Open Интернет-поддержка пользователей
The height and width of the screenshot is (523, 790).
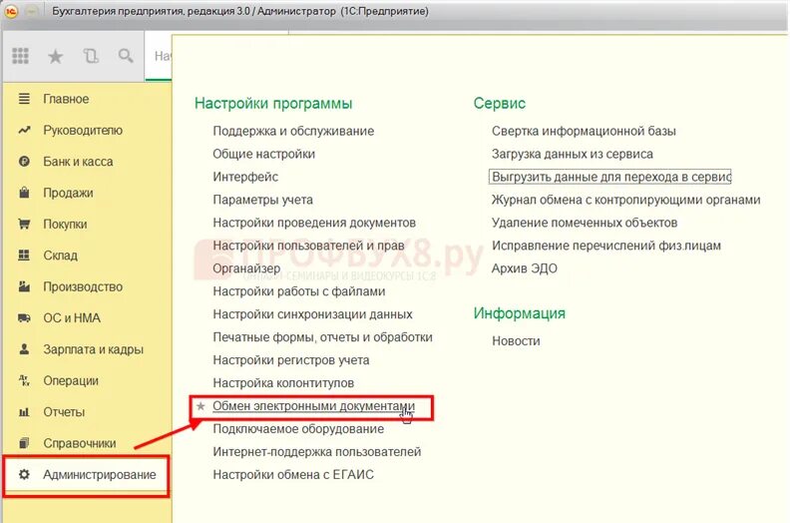pyautogui.click(x=316, y=452)
